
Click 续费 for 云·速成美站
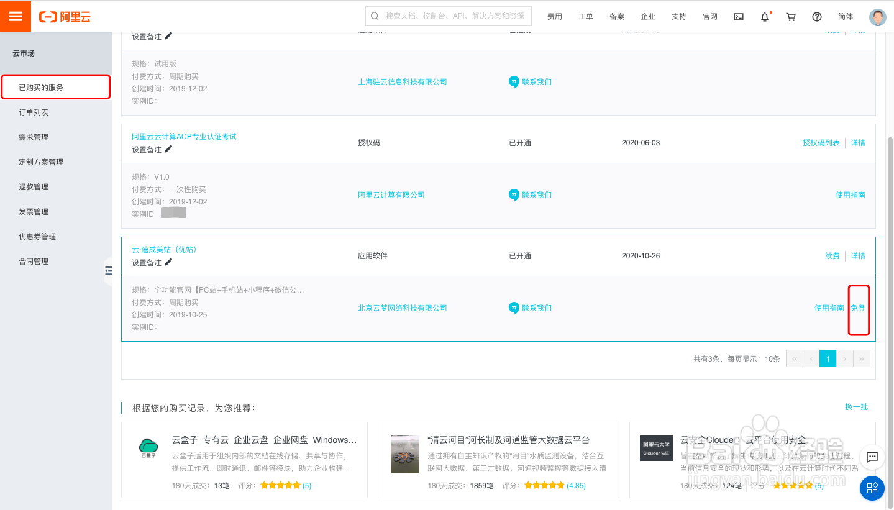click(832, 256)
